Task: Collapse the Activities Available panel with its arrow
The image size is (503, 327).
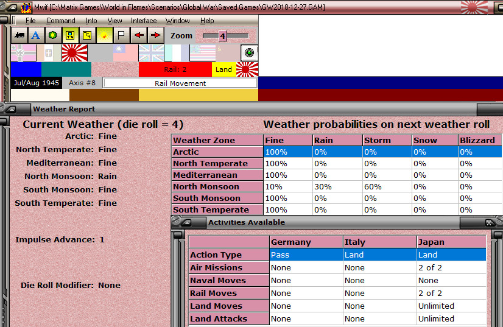Action: [x=187, y=222]
